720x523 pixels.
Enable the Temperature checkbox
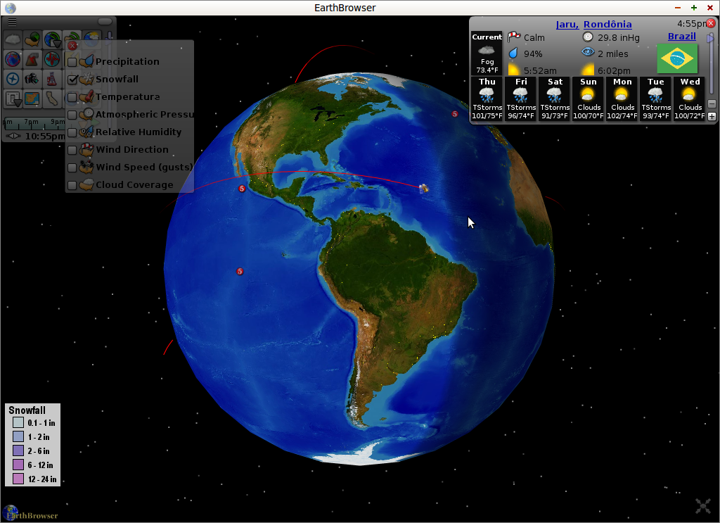click(72, 97)
